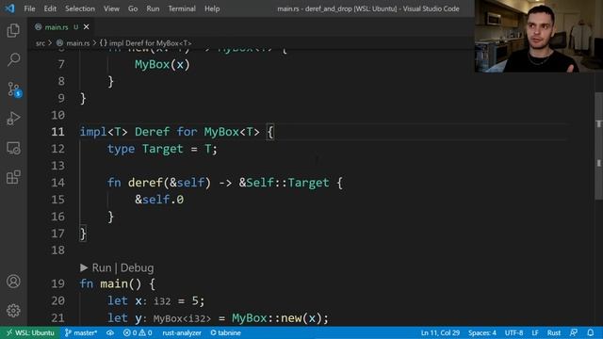The width and height of the screenshot is (603, 339).
Task: Open the Remote Explorer view
Action: [x=13, y=148]
